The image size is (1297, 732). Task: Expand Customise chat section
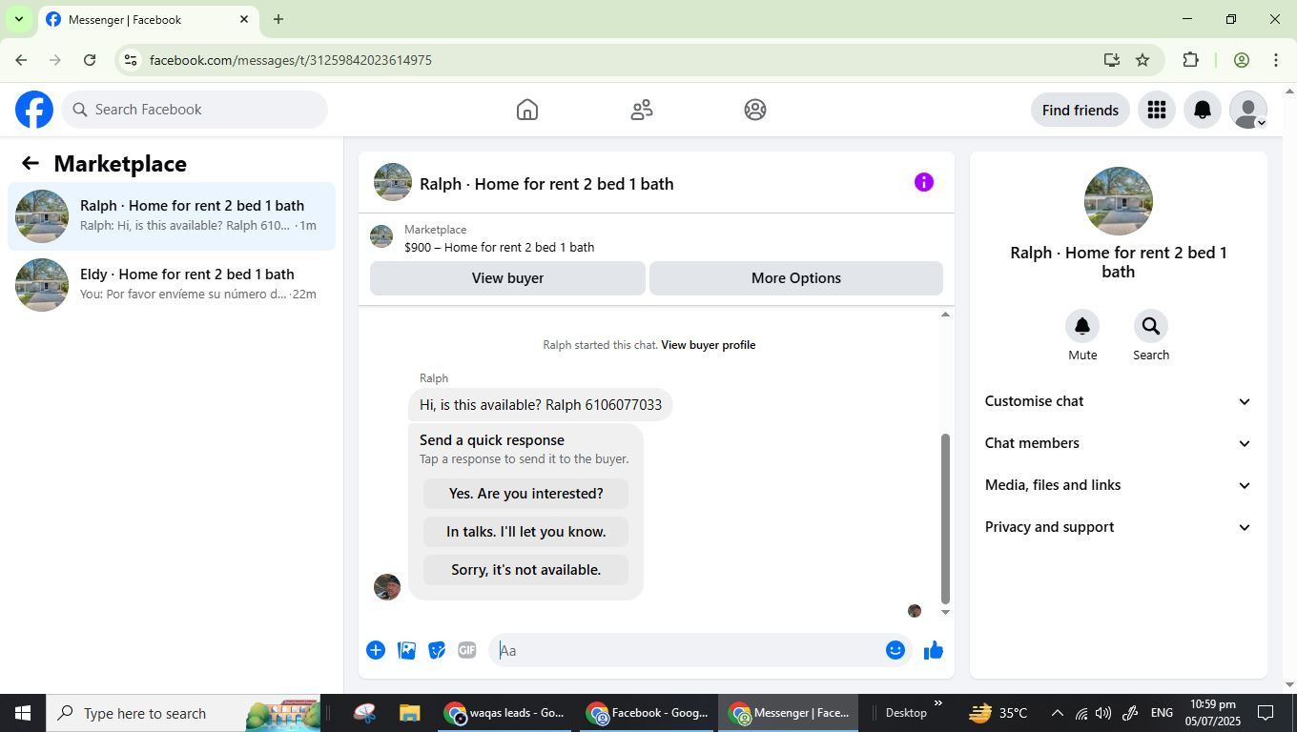1118,401
